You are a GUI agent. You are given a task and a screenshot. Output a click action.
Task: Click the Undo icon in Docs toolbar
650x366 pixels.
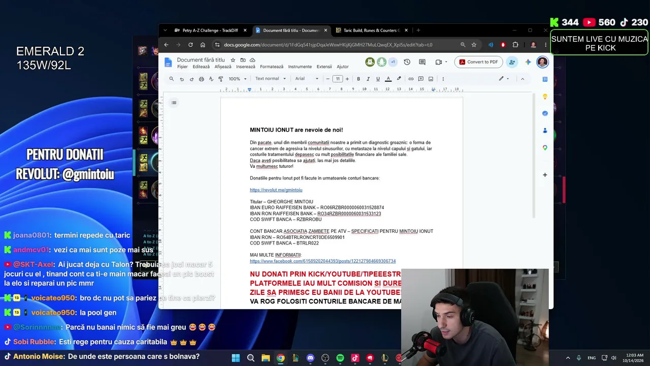tap(182, 79)
